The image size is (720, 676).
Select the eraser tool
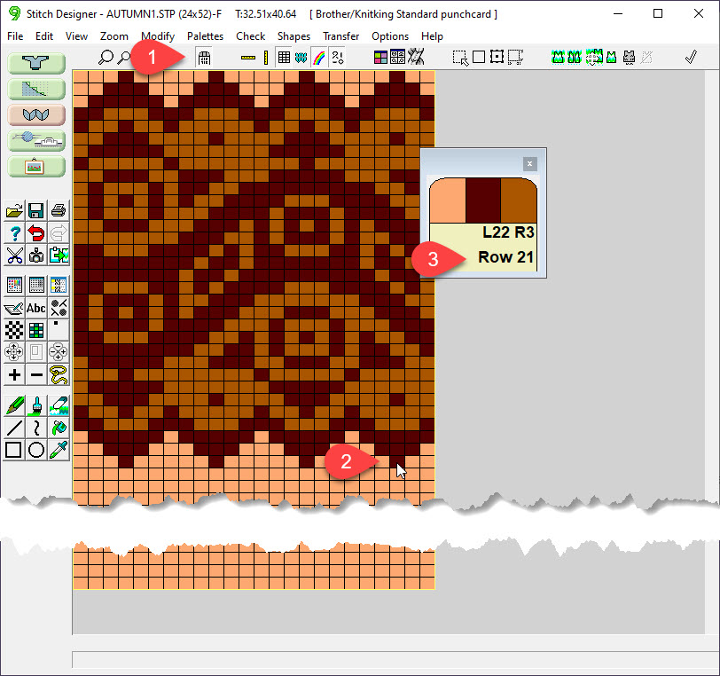59,405
